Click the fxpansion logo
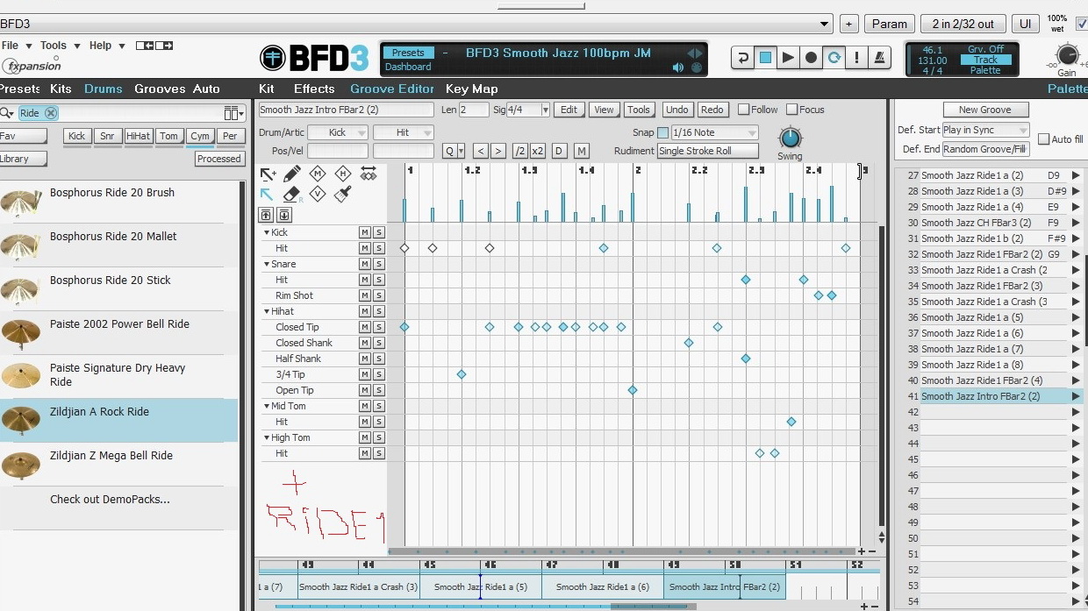The image size is (1088, 611). pyautogui.click(x=32, y=66)
